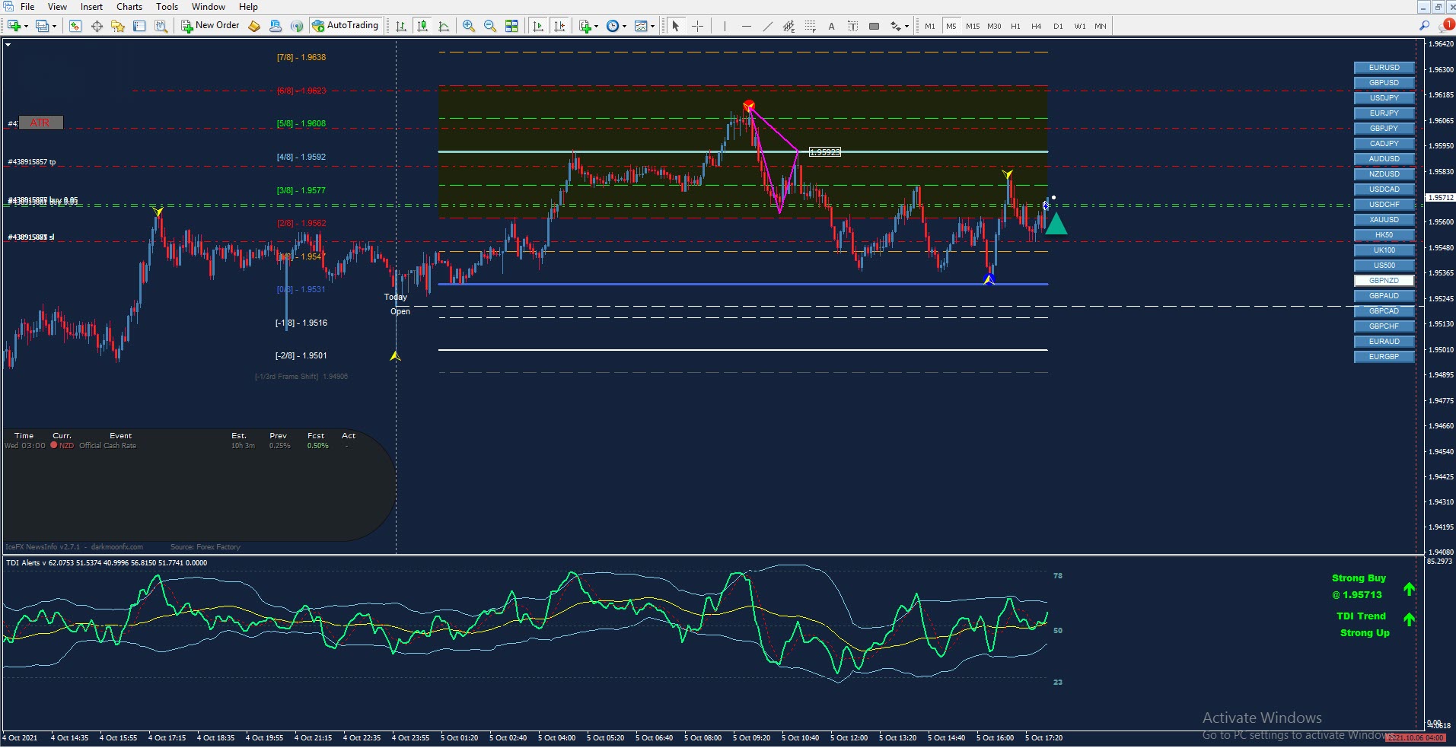The width and height of the screenshot is (1456, 748).
Task: Switch chart symbol to EURUSD
Action: [1384, 68]
